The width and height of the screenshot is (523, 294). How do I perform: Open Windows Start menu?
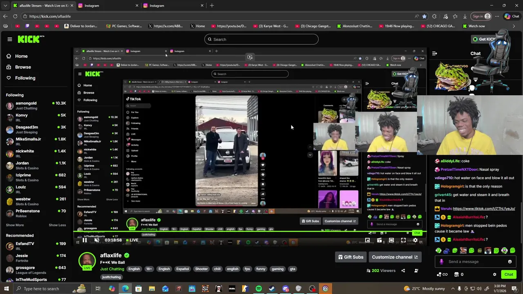[x=6, y=289]
